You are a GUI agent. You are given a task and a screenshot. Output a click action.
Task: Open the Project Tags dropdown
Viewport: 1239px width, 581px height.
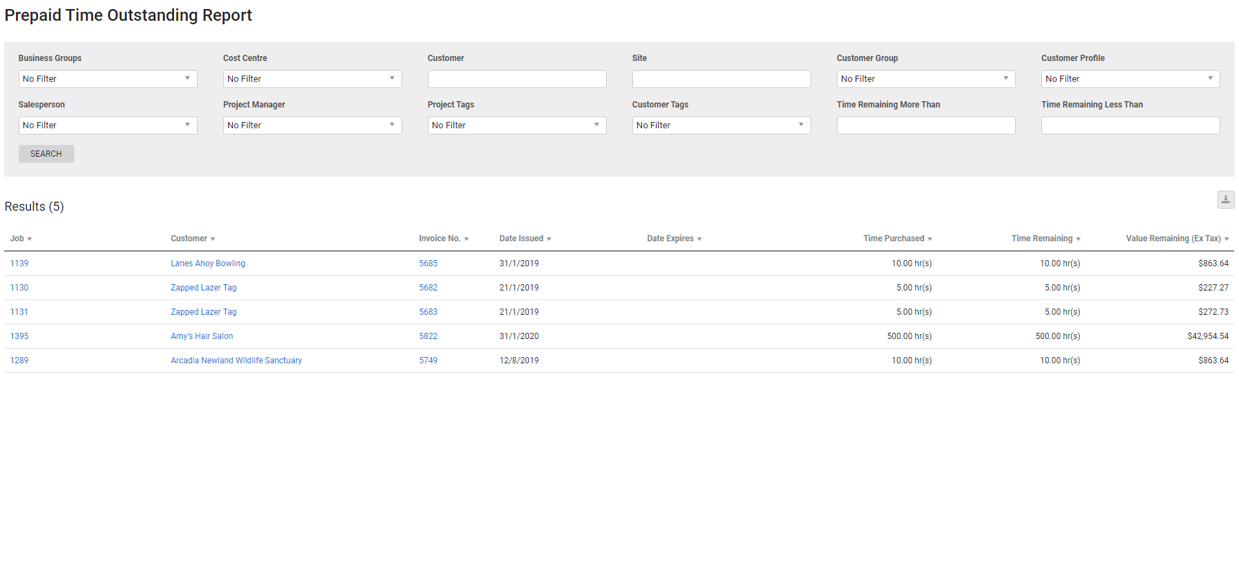coord(517,125)
